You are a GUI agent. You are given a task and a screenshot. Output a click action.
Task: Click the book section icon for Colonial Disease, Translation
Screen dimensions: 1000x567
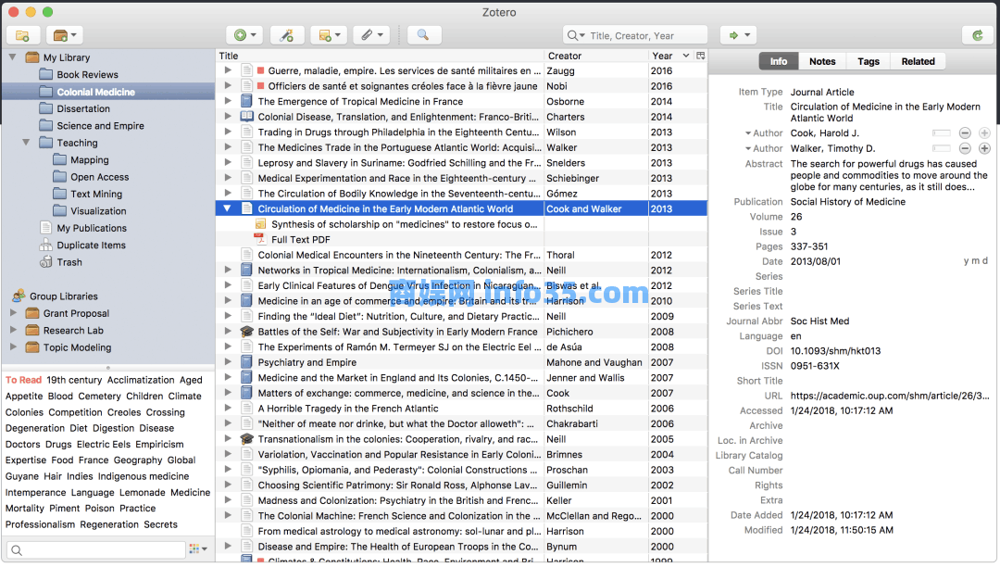(x=246, y=116)
